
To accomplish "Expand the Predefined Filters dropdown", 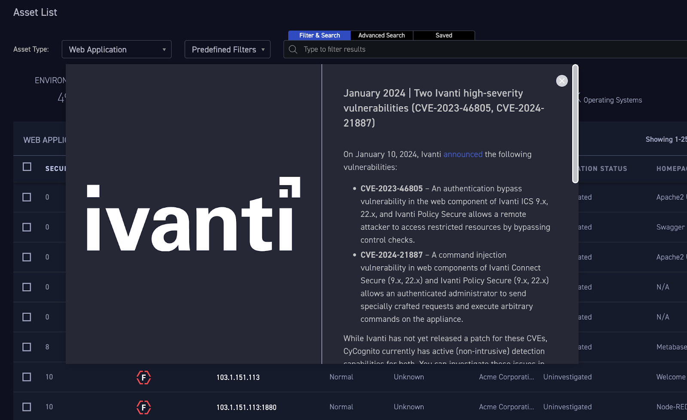I will point(227,49).
